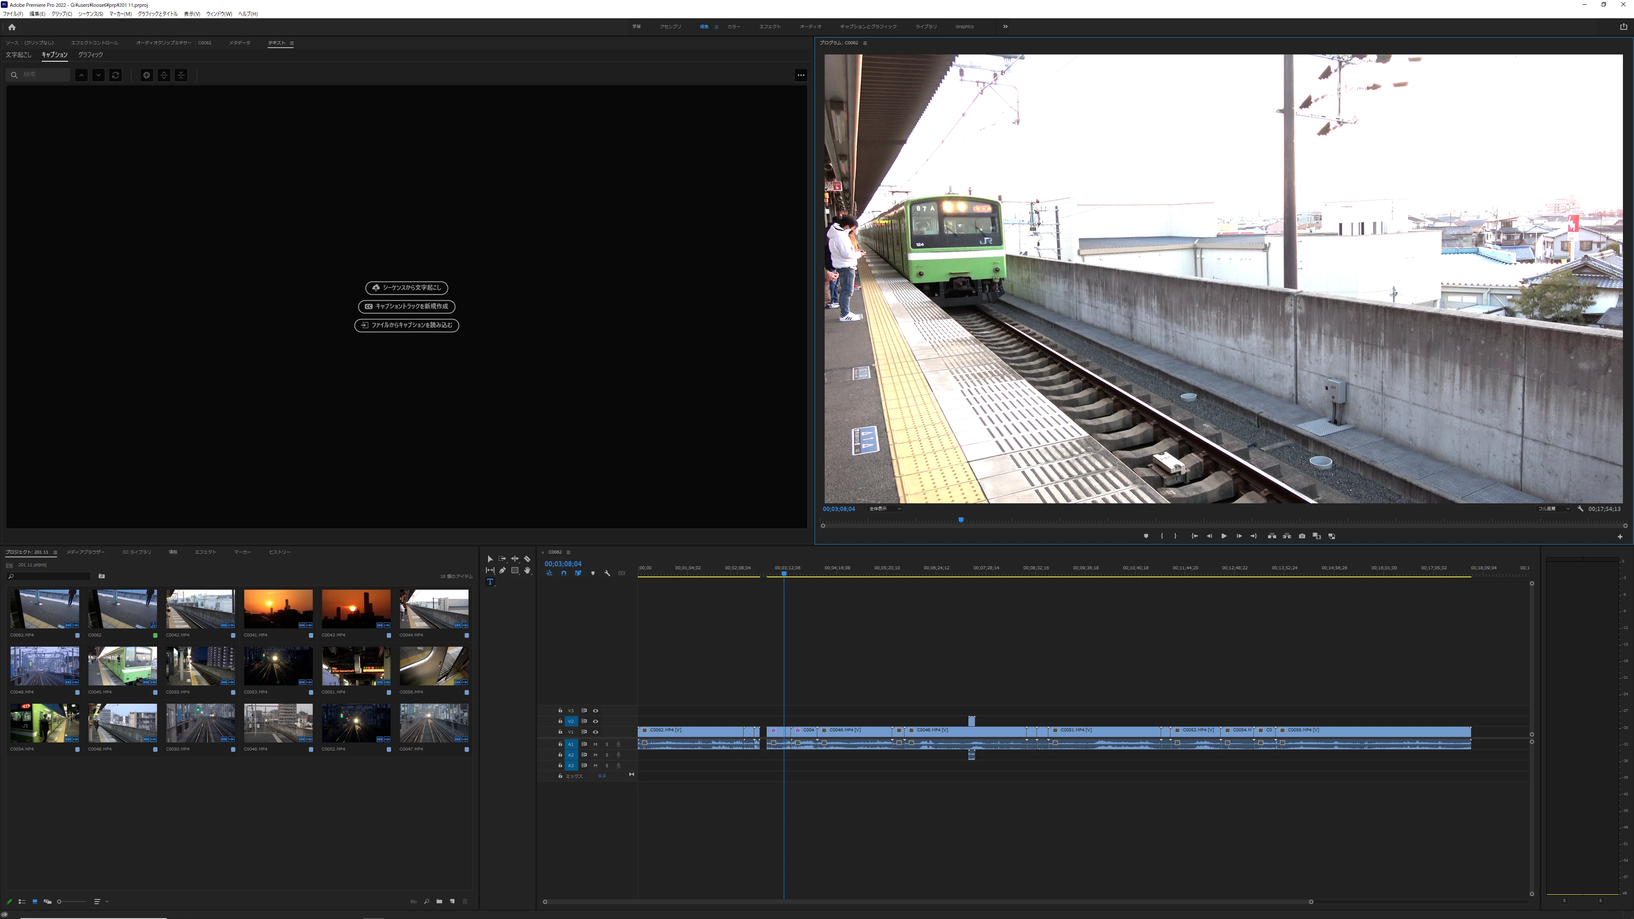Switch to the 文字起こし tab
Viewport: 1634px width, 919px height.
tap(18, 55)
